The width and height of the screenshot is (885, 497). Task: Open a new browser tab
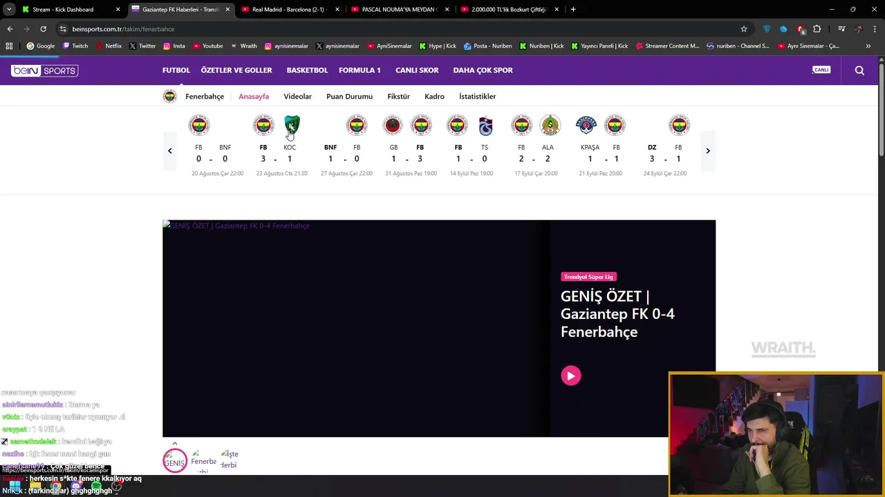point(573,10)
